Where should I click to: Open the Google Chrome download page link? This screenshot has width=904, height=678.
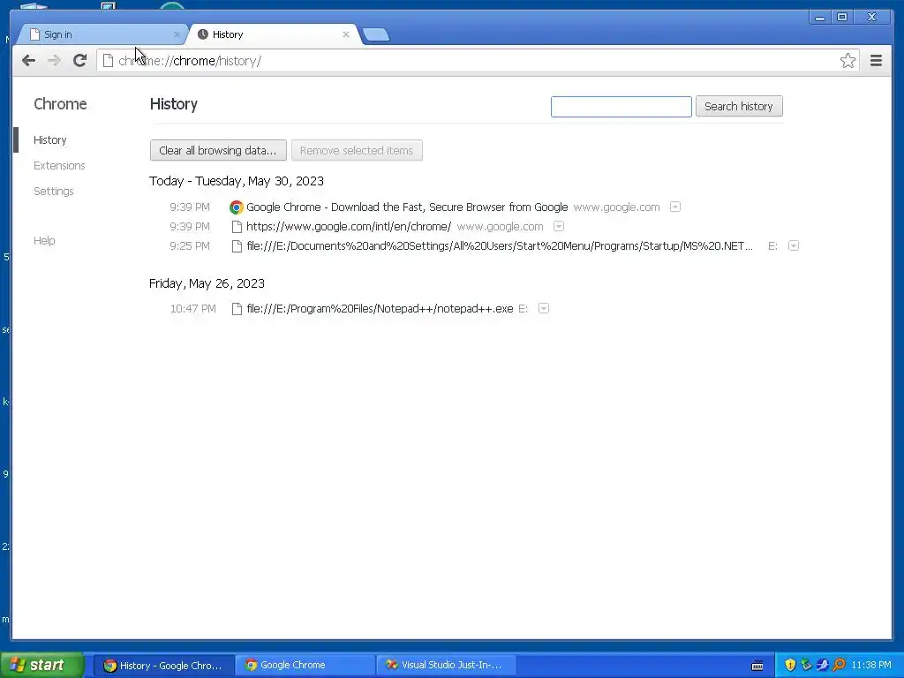pos(407,207)
